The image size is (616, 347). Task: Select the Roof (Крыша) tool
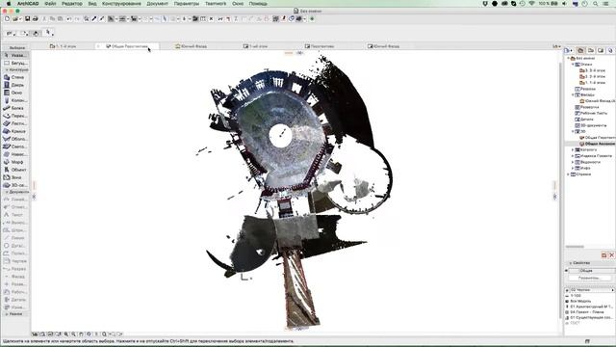(15, 131)
